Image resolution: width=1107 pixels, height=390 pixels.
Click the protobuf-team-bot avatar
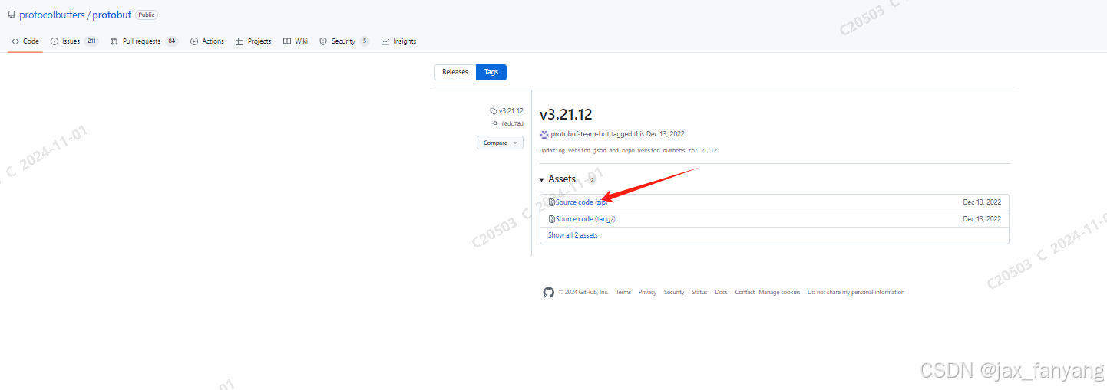544,134
